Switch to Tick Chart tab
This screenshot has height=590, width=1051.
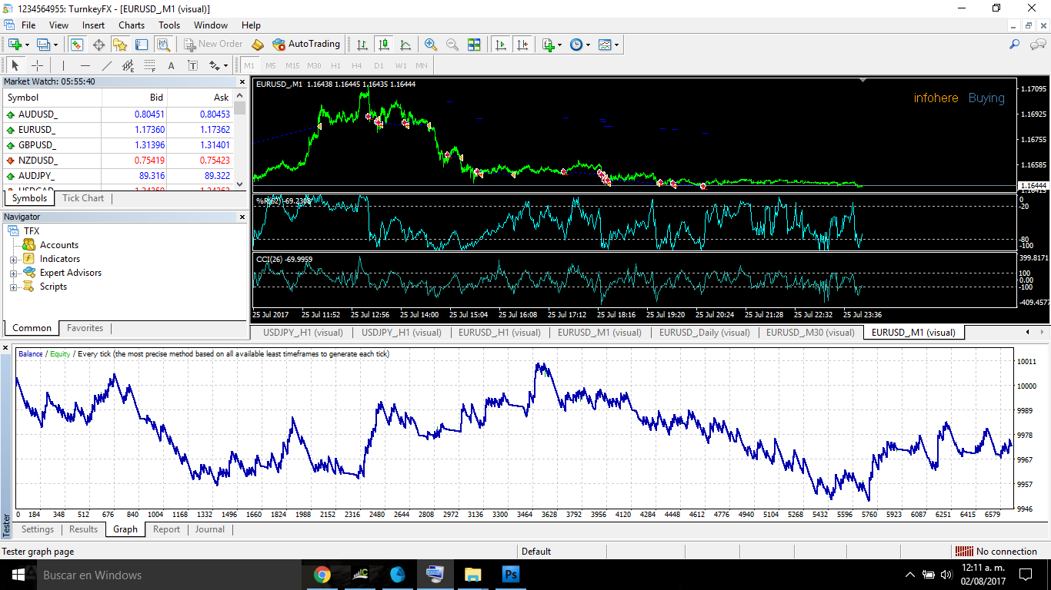[x=83, y=198]
